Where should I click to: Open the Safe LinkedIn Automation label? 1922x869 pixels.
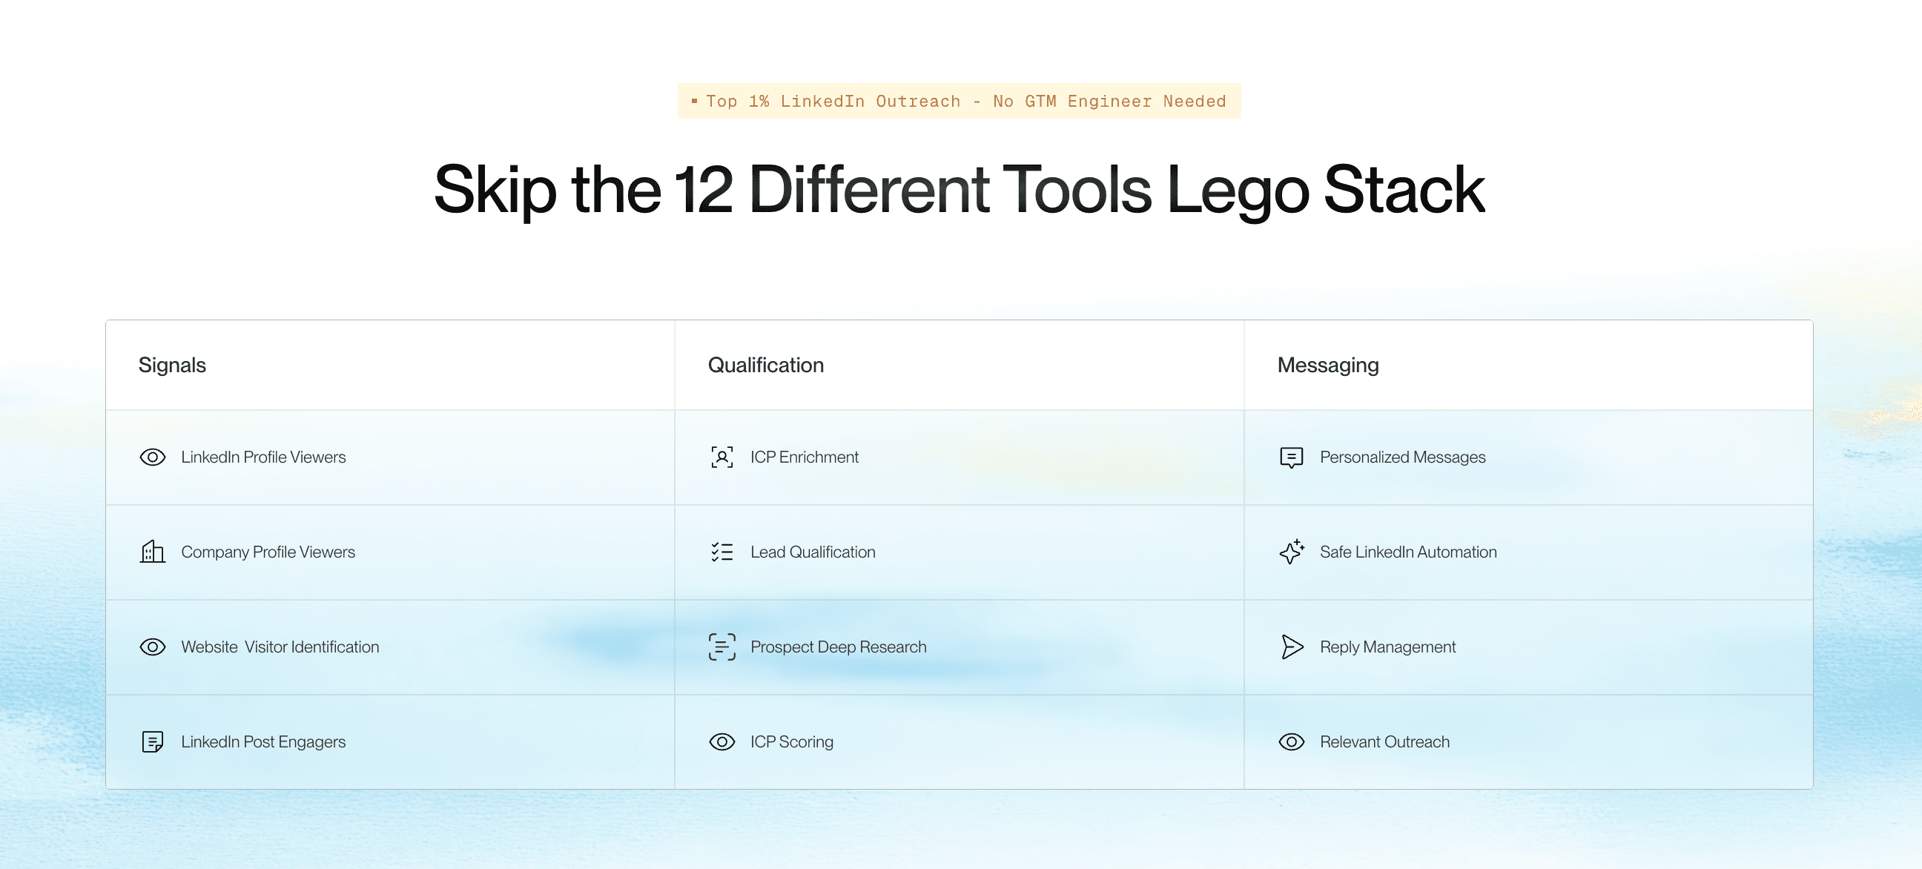[x=1408, y=552]
